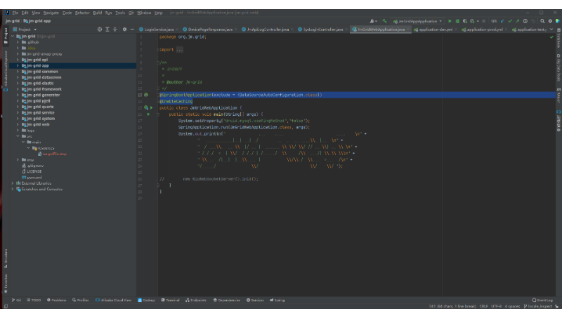
Task: Select pom.xml in project tree
Action: [34, 178]
